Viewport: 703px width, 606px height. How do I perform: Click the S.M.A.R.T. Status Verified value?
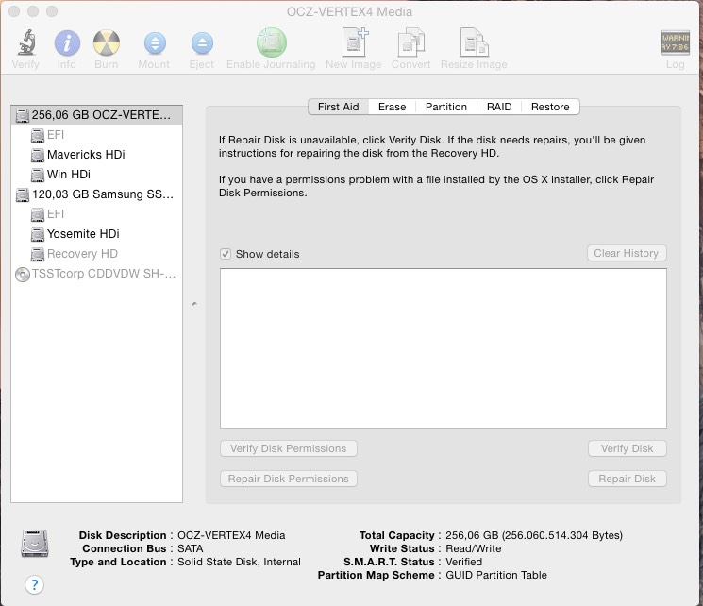[x=463, y=562]
